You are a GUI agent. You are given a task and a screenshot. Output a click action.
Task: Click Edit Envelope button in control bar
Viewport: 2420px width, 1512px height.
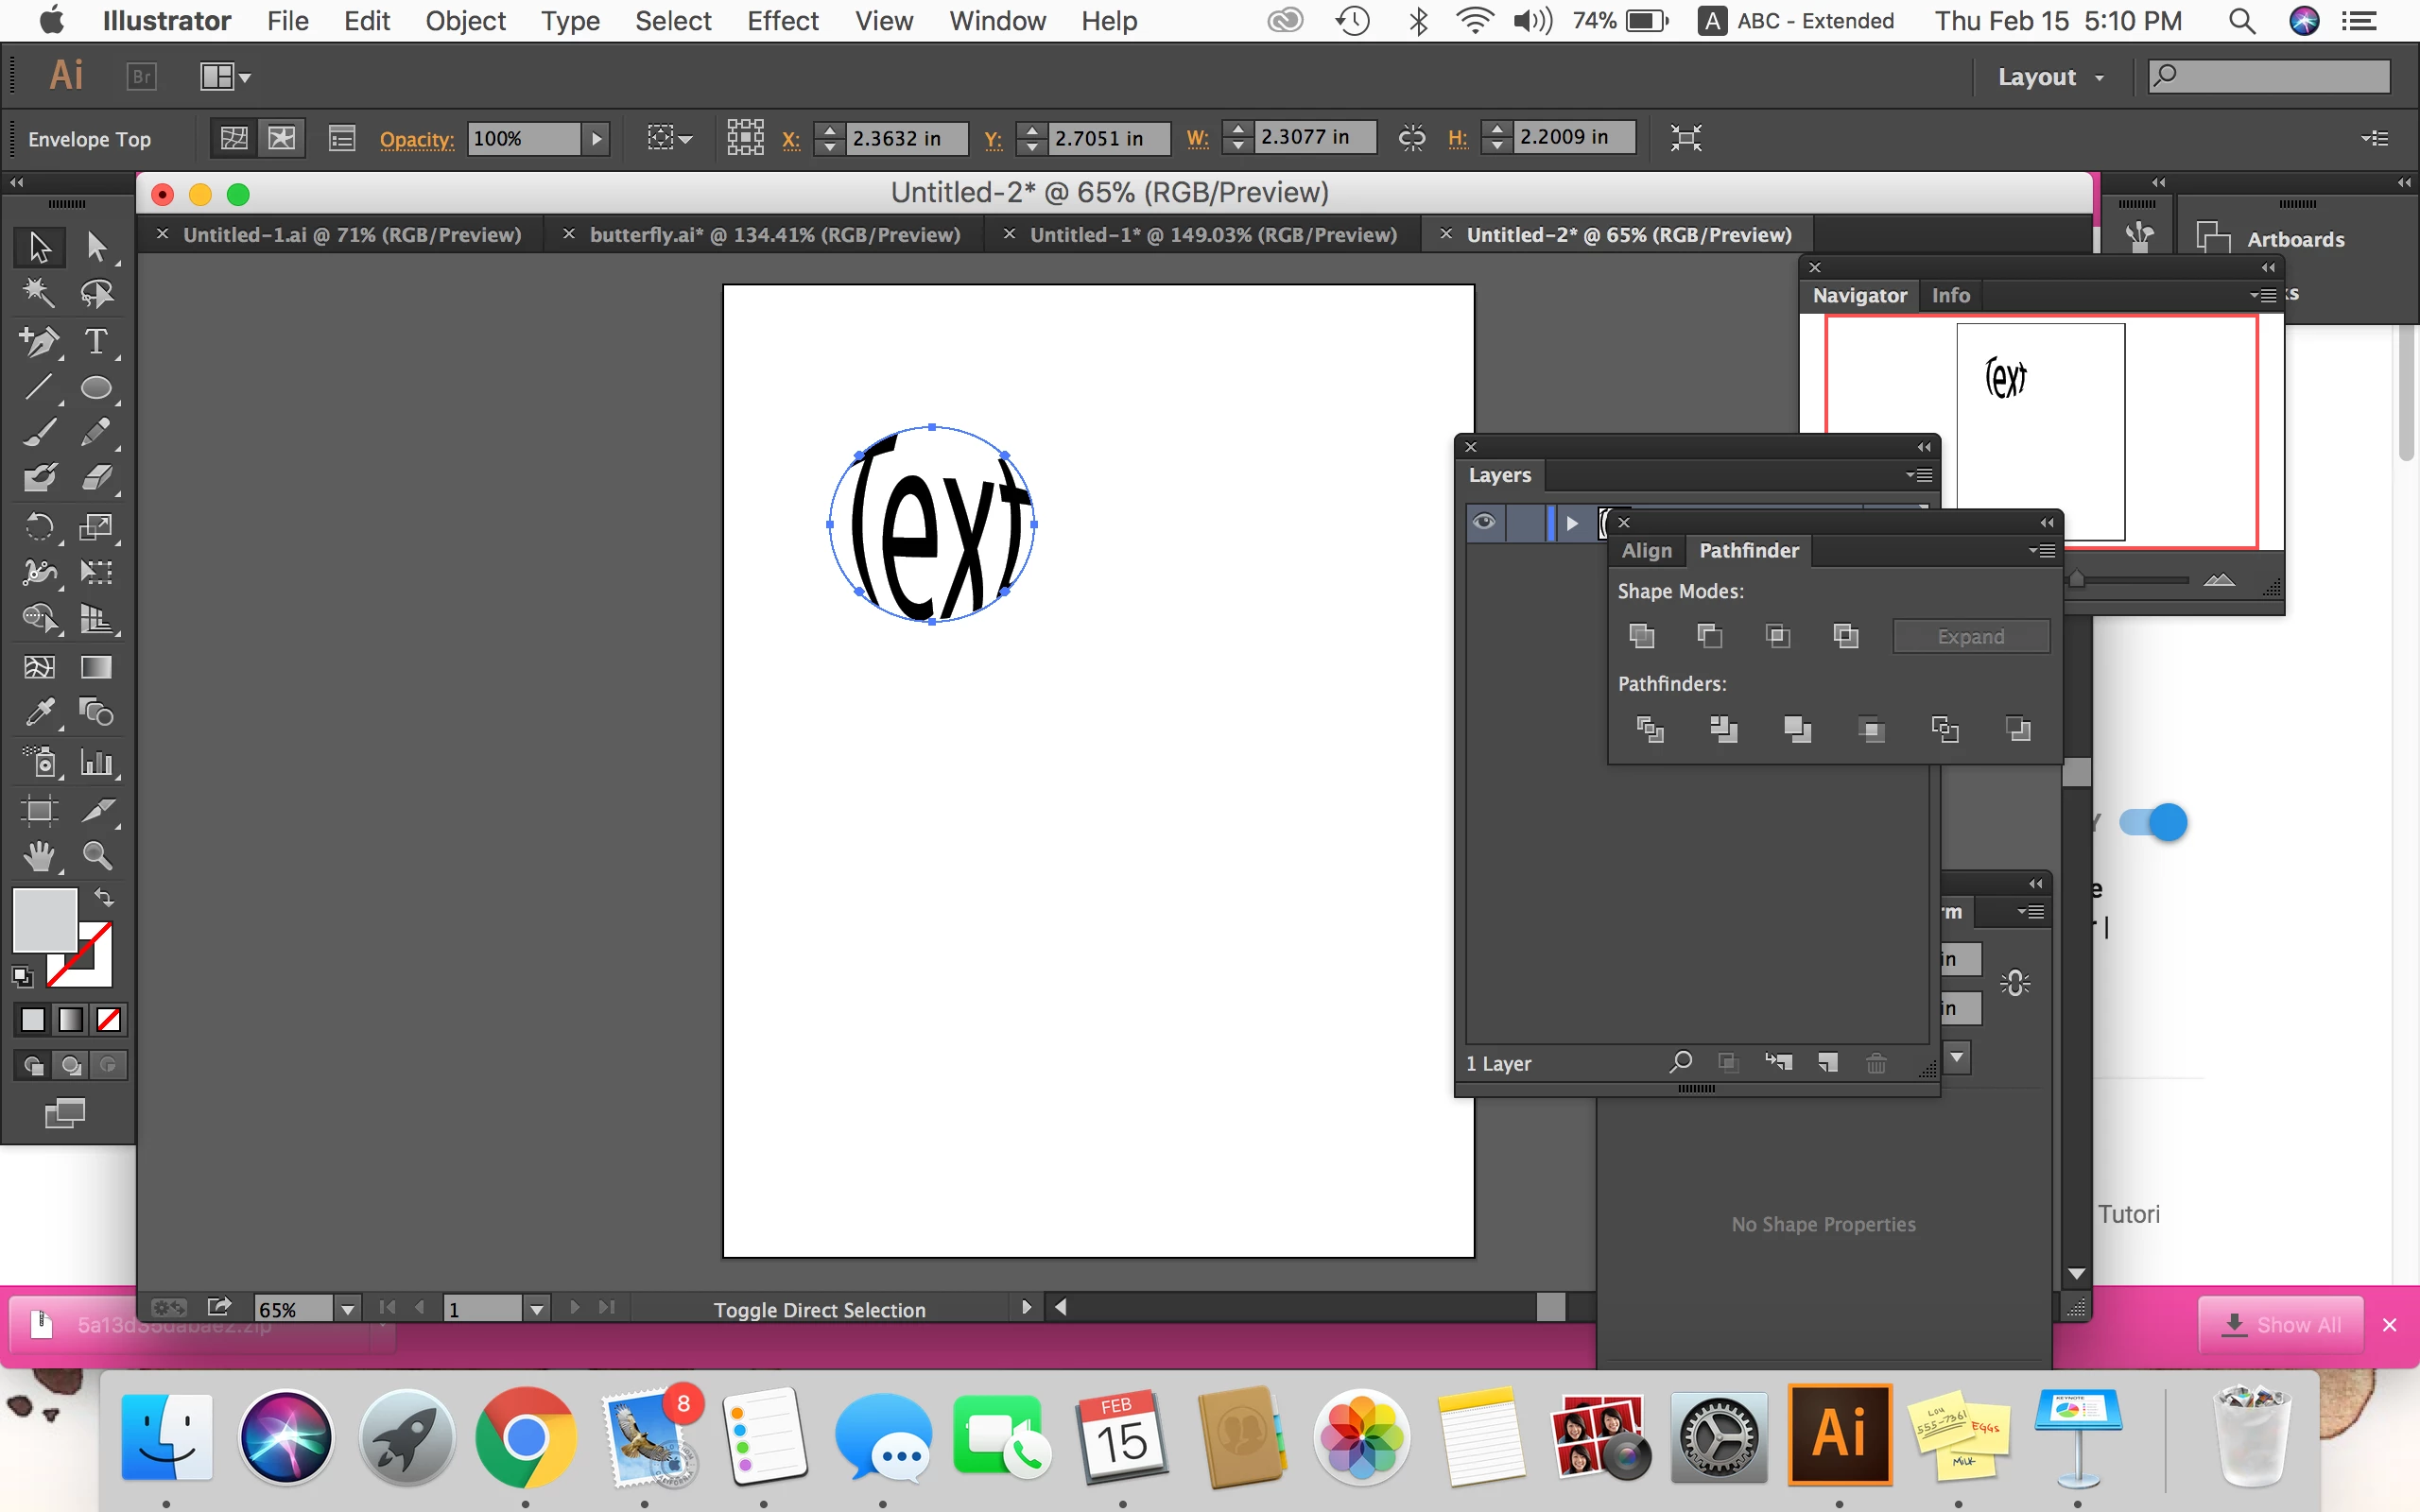[x=234, y=138]
